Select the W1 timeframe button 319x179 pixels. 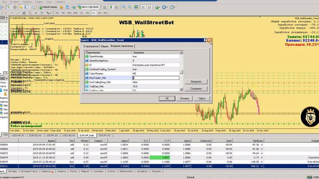point(100,13)
